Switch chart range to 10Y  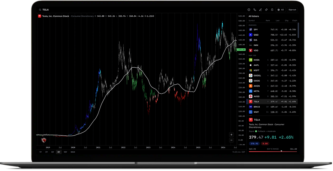pyautogui.click(x=65, y=152)
